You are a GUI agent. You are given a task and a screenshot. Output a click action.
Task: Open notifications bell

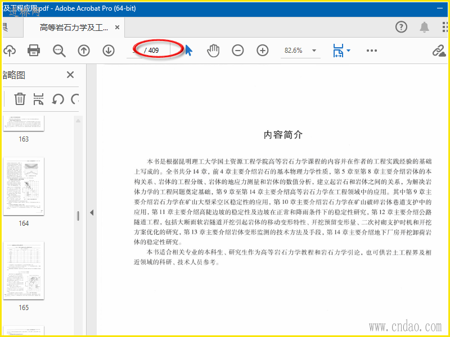(425, 27)
